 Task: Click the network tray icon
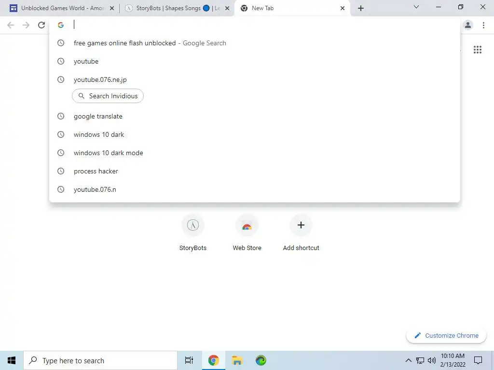pos(420,360)
